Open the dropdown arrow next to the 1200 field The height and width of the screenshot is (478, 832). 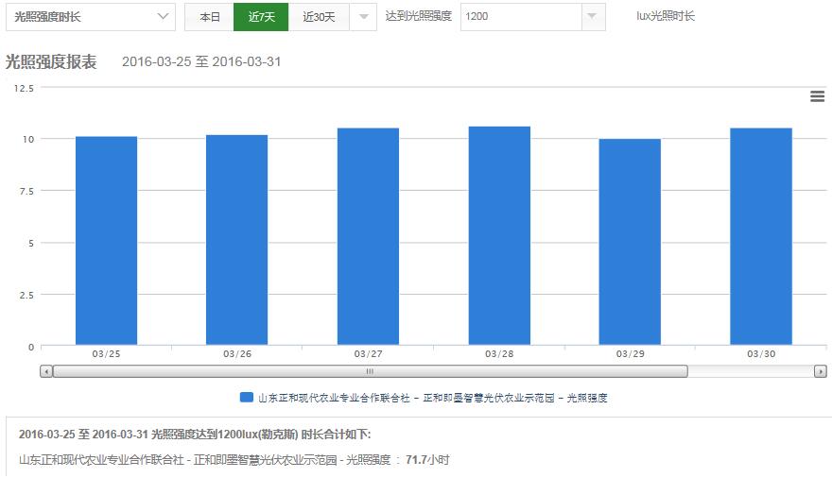[593, 17]
